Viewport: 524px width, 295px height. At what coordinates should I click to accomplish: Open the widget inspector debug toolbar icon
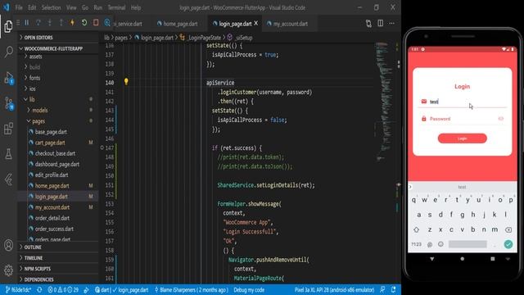click(x=107, y=23)
